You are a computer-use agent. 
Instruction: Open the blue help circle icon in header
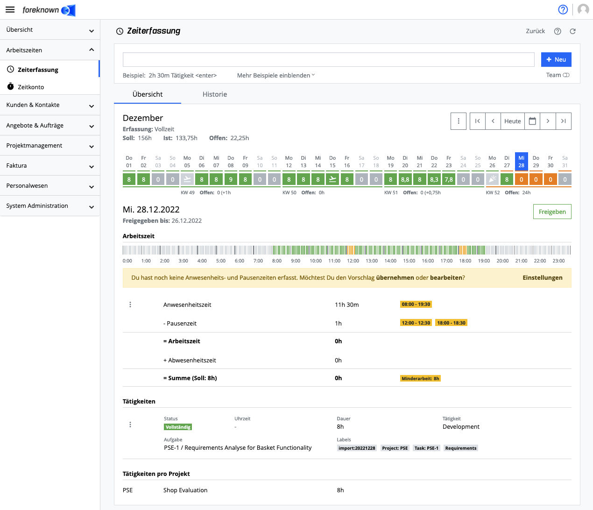click(x=563, y=9)
